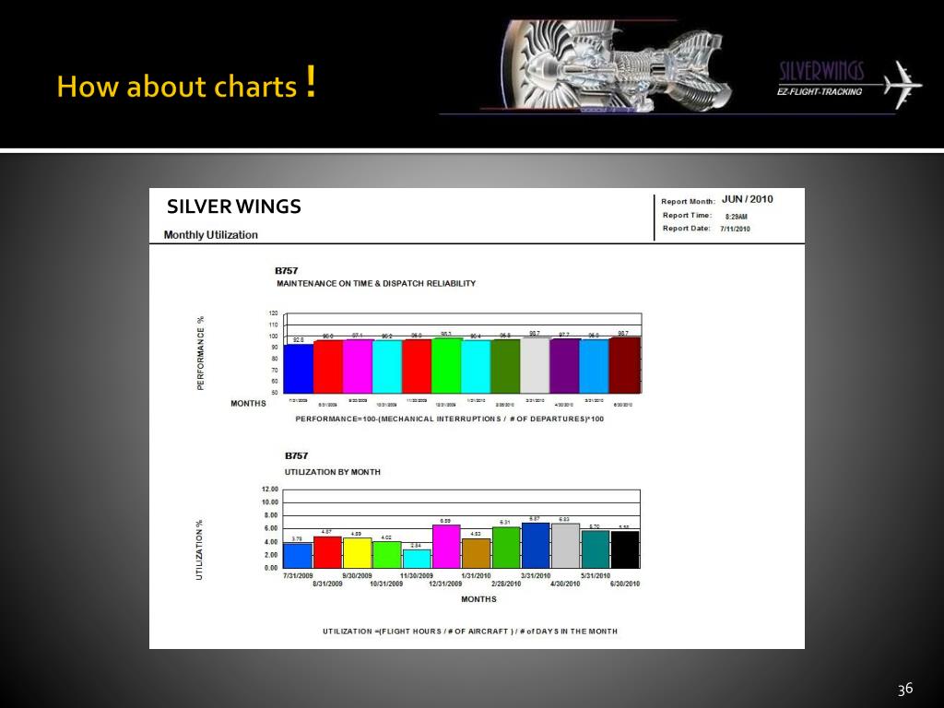944x708 pixels.
Task: Click the UTILIZATION BY MONTH chart title
Action: [332, 472]
